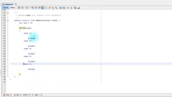Open the Back button's dropdown arrow
The height and width of the screenshot is (97, 172).
[25, 8]
